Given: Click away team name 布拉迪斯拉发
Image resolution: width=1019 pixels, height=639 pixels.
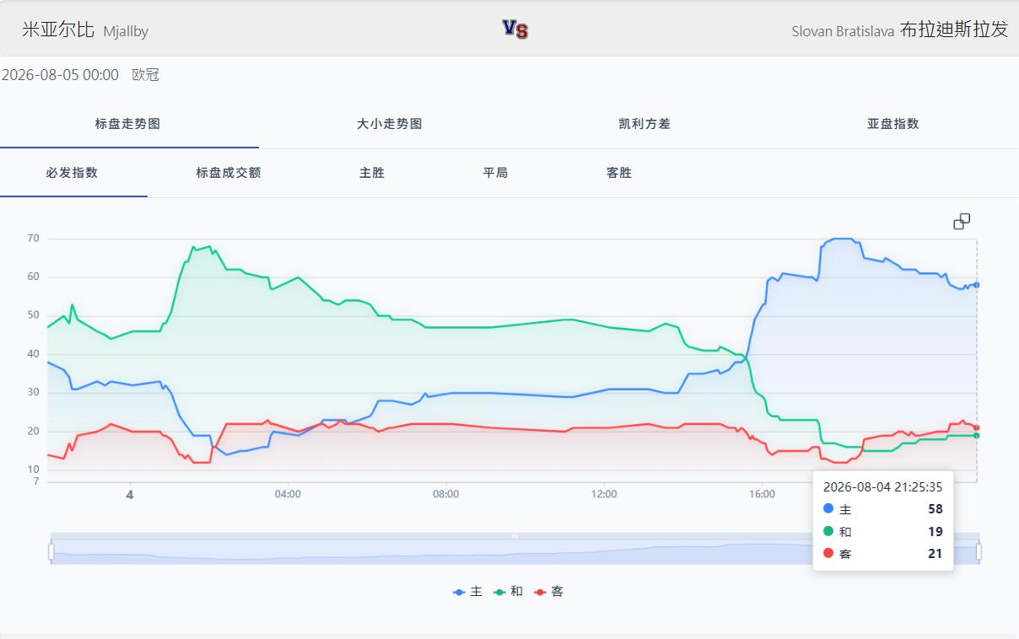Looking at the screenshot, I should 954,30.
